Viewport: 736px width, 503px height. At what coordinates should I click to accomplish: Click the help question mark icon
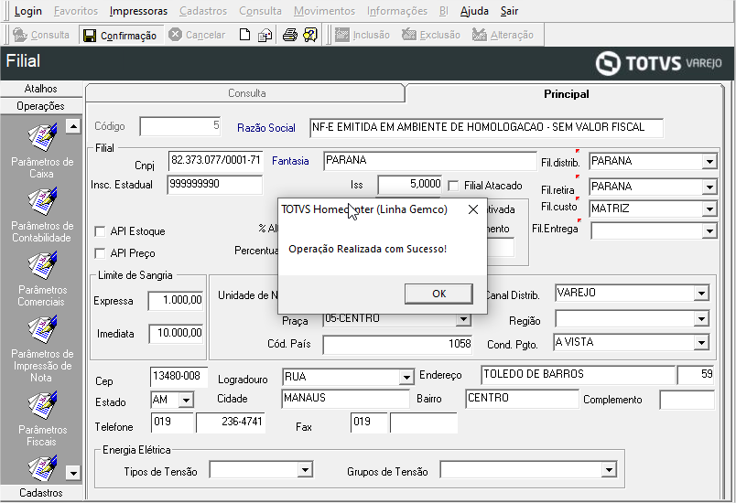click(310, 35)
